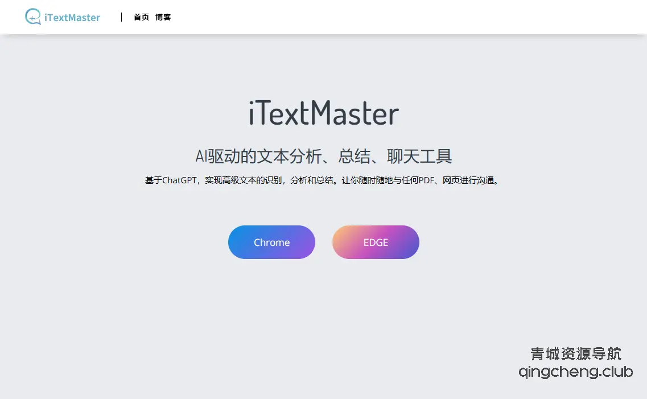
Task: Open the homepage via the 首页 menu item
Action: (141, 17)
